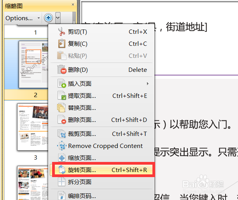Click the Ctrl+C shortcut text

[x=138, y=43]
